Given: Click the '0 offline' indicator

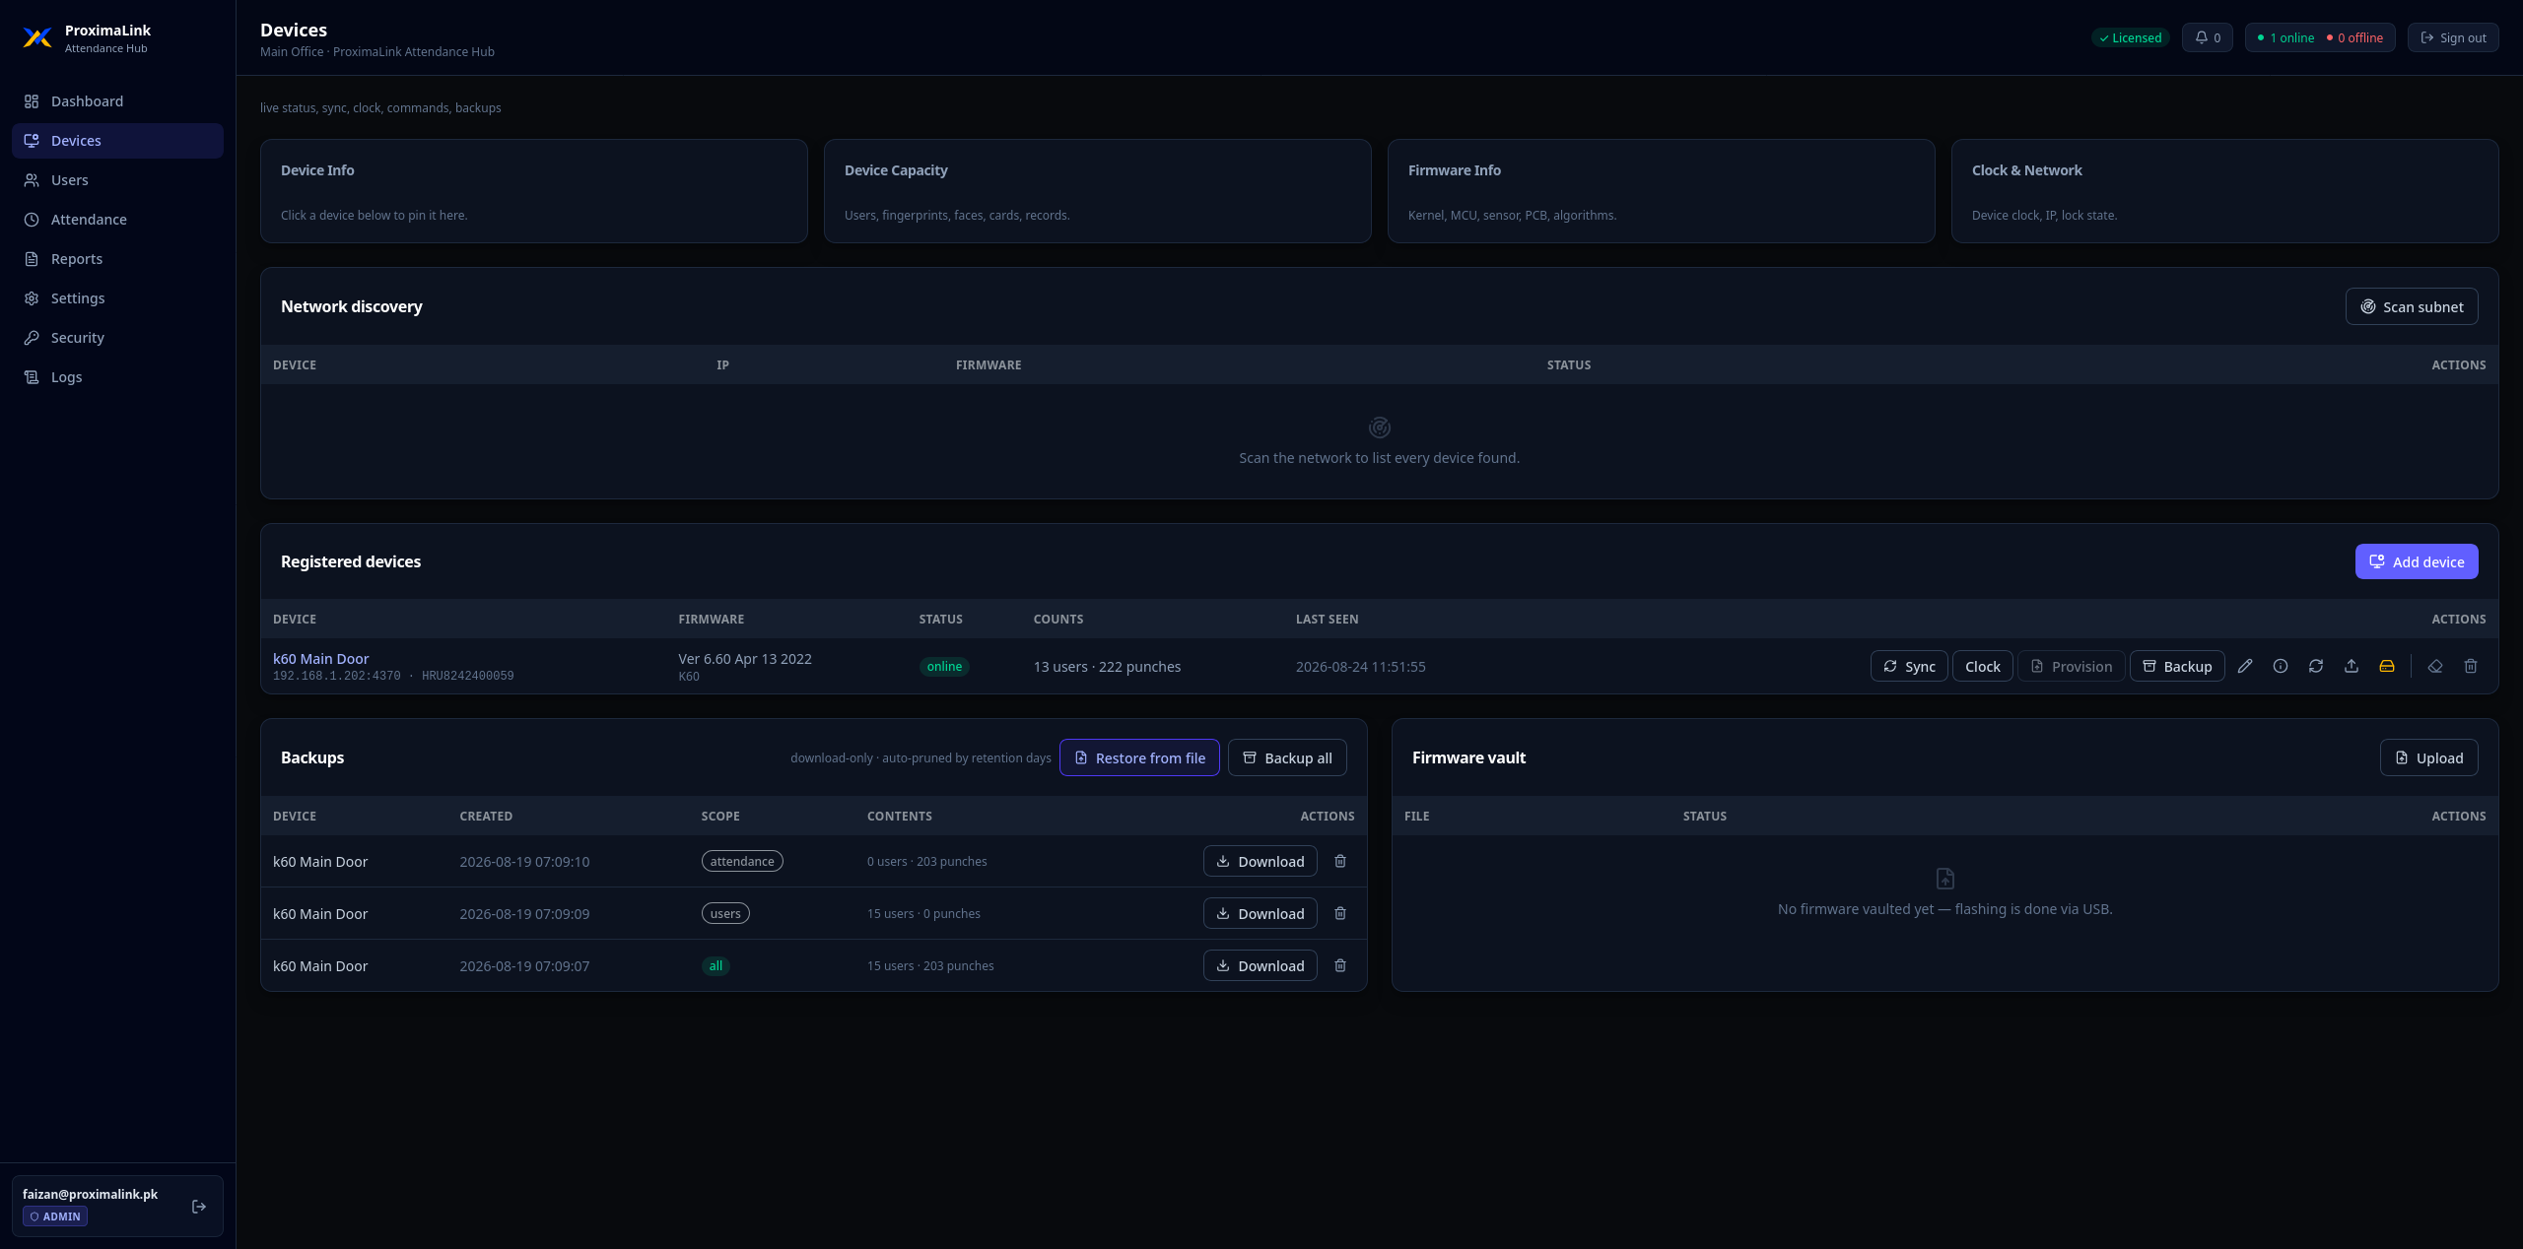Looking at the screenshot, I should tap(2354, 37).
